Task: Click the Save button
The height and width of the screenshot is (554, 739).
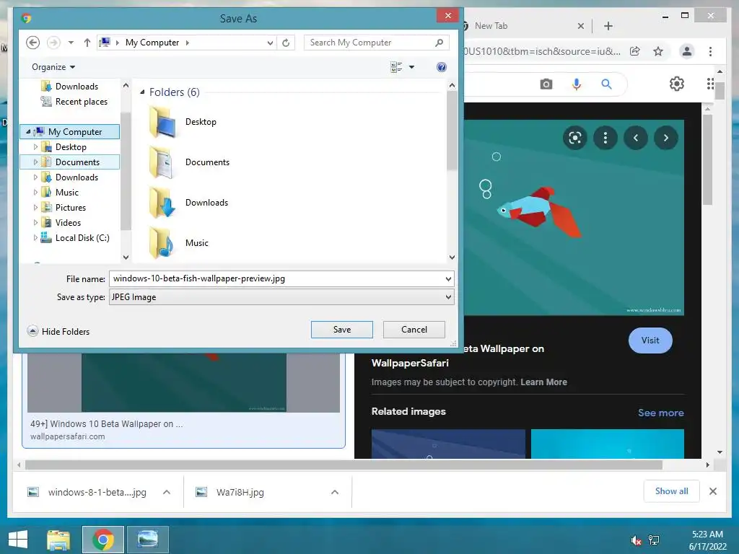Action: (341, 329)
